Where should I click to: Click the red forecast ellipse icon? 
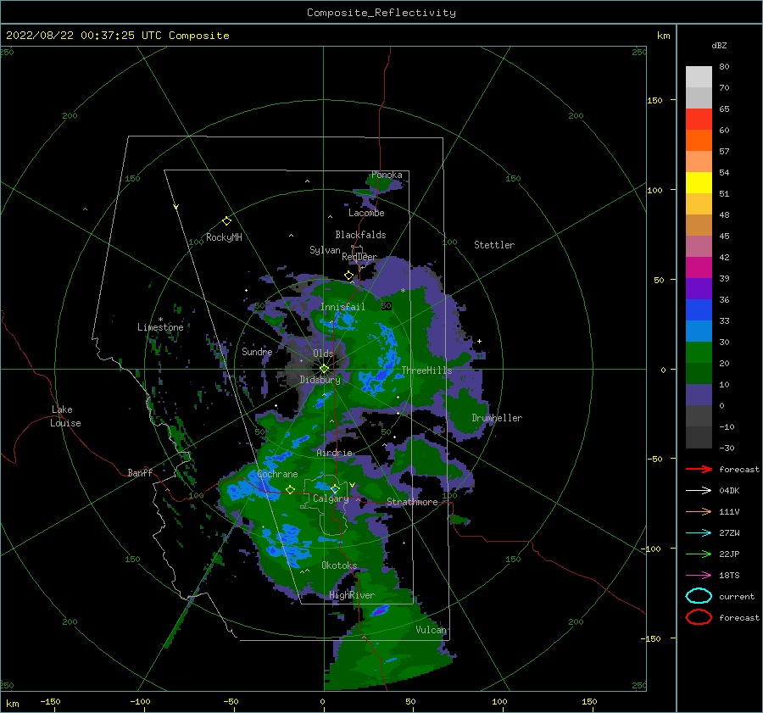click(x=699, y=617)
